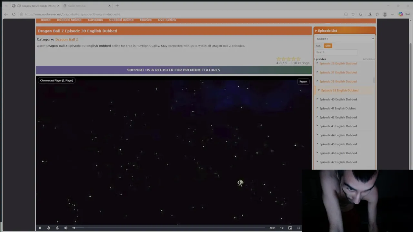Open the Cartoons menu item
413x232 pixels.
coord(95,20)
